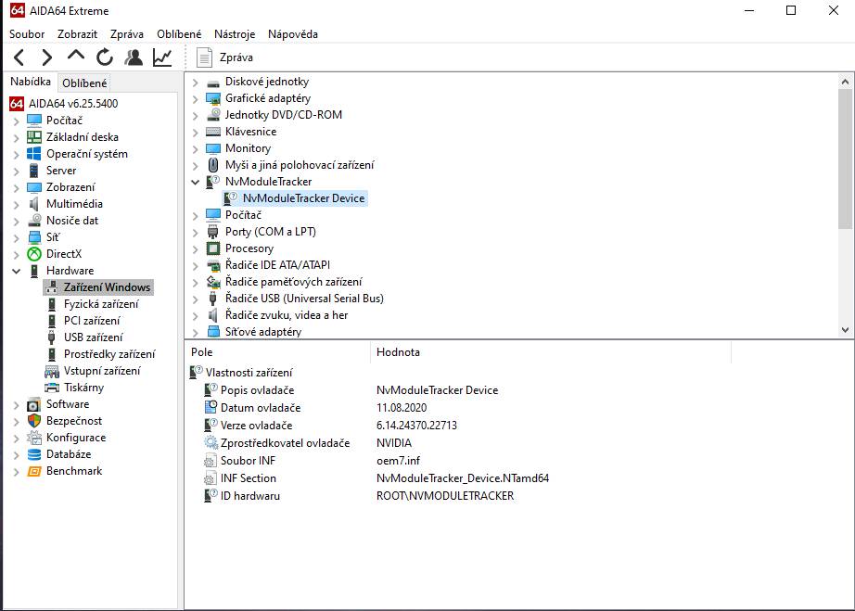
Task: Expand Řadiče USB (Universal Serial Bus)
Action: coord(196,299)
